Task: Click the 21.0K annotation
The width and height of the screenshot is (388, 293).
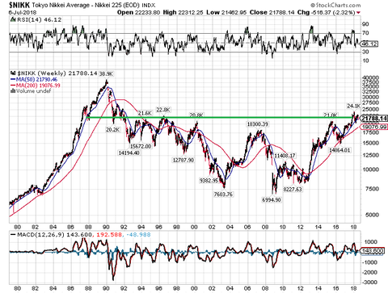Action: click(331, 115)
